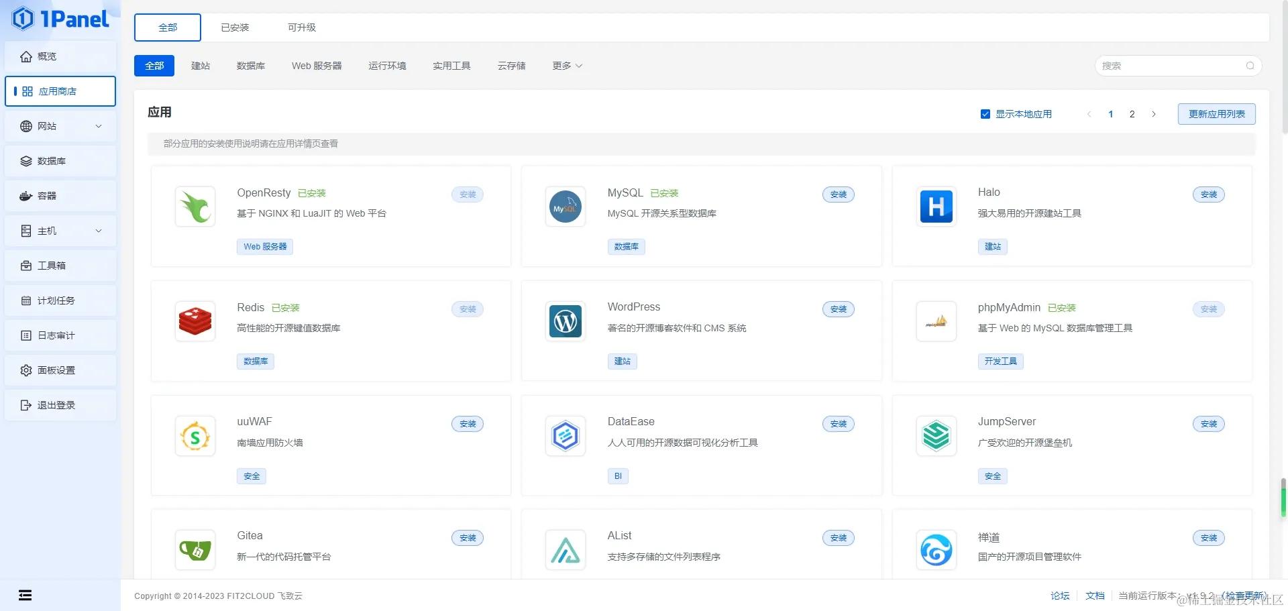Screen dimensions: 1288x611
Task: Open the 更多 category dropdown
Action: point(568,66)
